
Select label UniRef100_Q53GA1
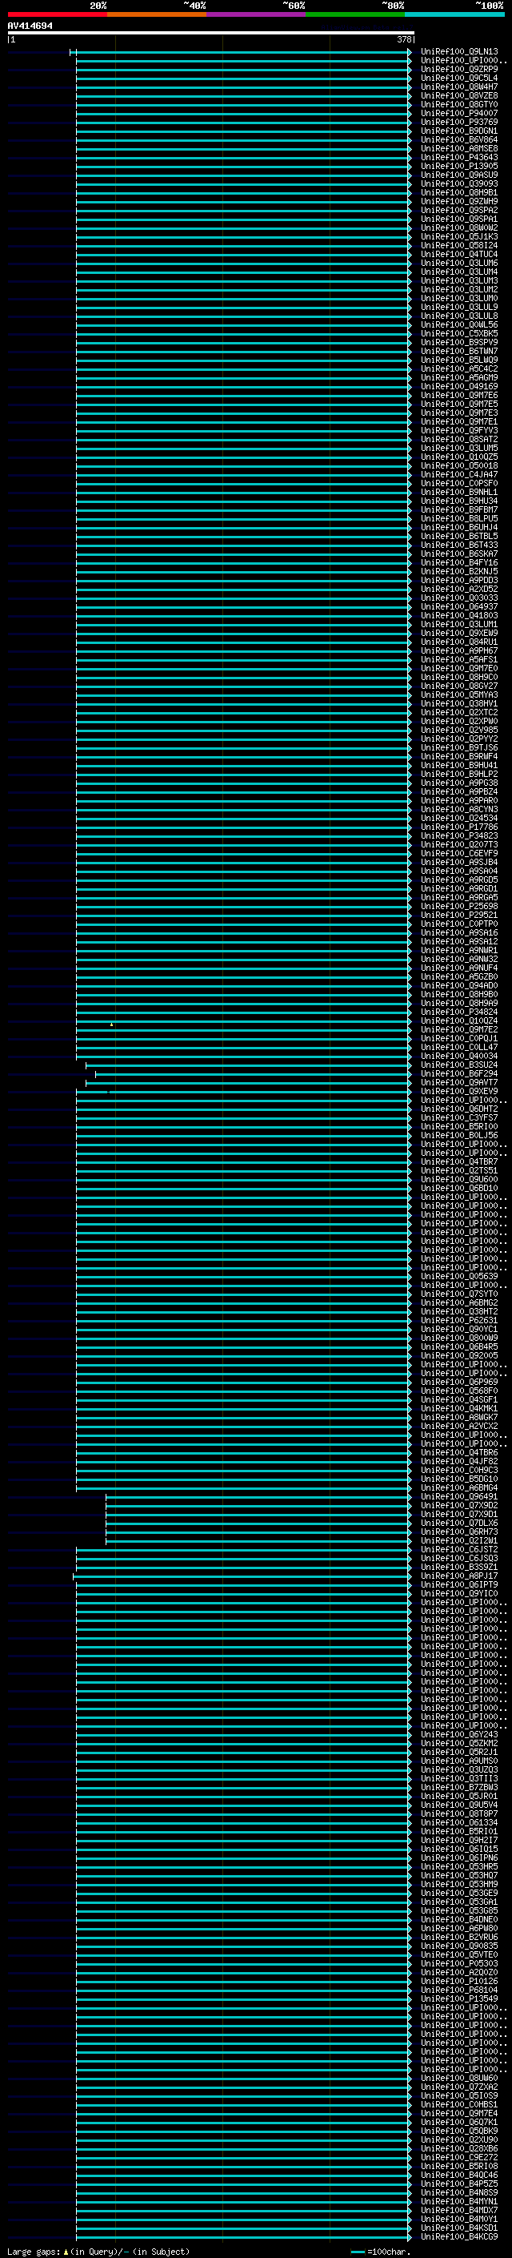pyautogui.click(x=459, y=1902)
